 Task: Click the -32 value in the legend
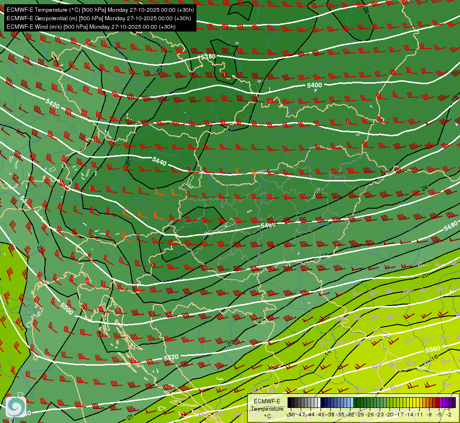[x=351, y=415]
